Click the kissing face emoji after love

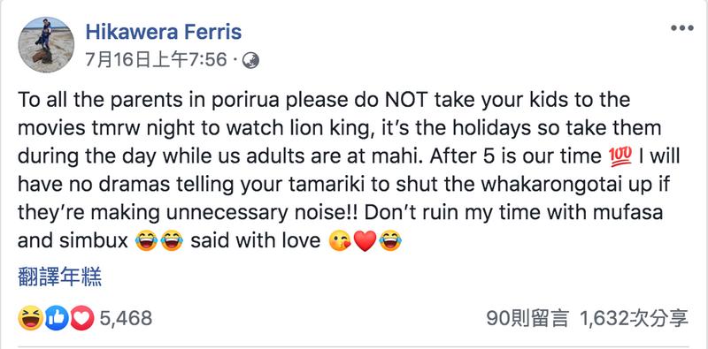point(340,240)
